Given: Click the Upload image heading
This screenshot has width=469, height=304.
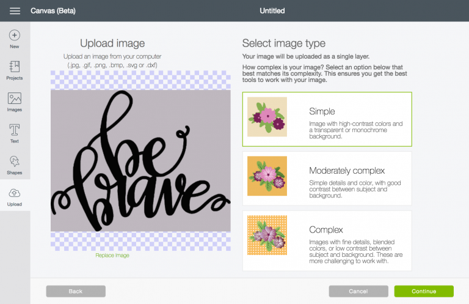Looking at the screenshot, I should coord(112,43).
